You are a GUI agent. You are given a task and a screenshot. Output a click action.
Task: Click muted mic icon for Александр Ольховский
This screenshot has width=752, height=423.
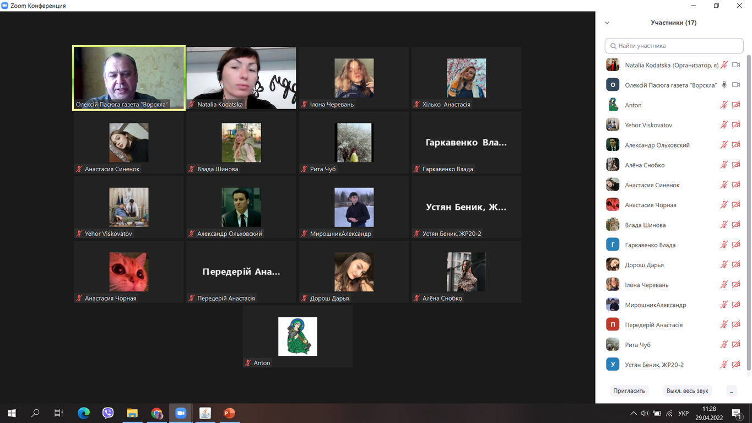pos(724,145)
